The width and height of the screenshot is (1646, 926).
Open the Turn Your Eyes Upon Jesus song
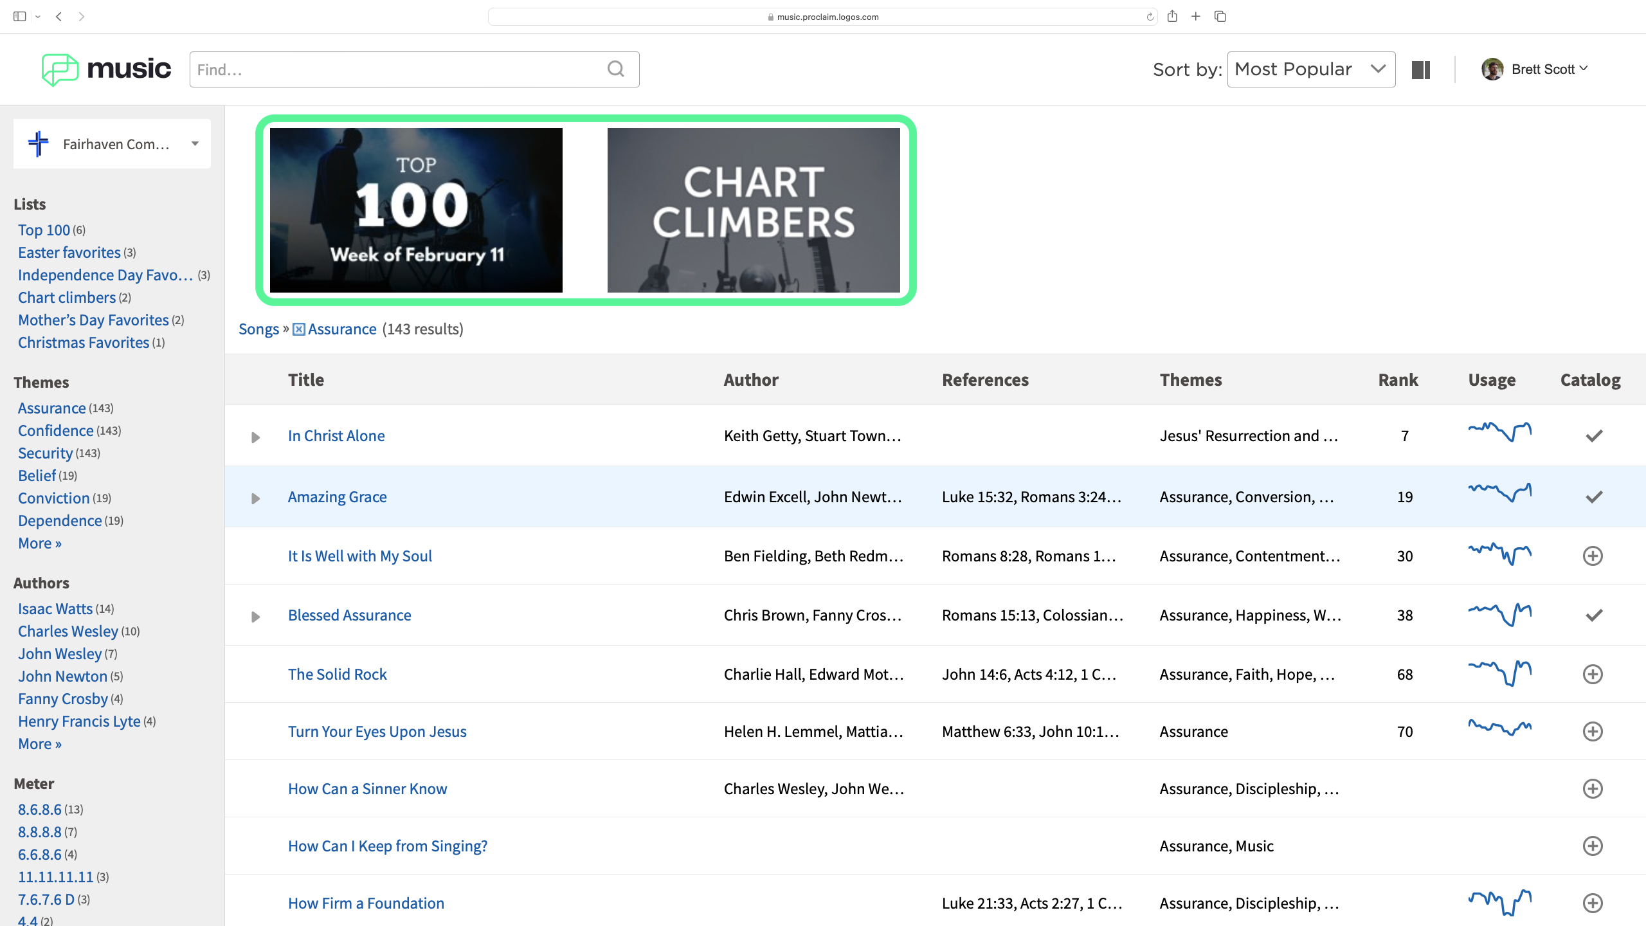377,732
